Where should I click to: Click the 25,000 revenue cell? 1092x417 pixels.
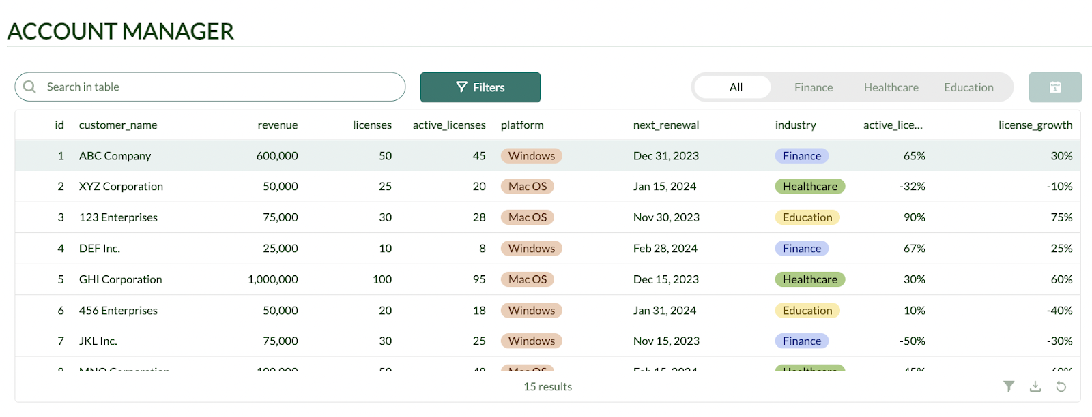tap(281, 249)
